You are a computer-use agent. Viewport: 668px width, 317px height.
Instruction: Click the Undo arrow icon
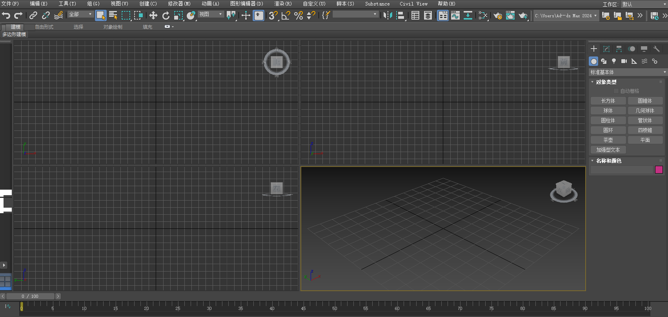pyautogui.click(x=6, y=15)
